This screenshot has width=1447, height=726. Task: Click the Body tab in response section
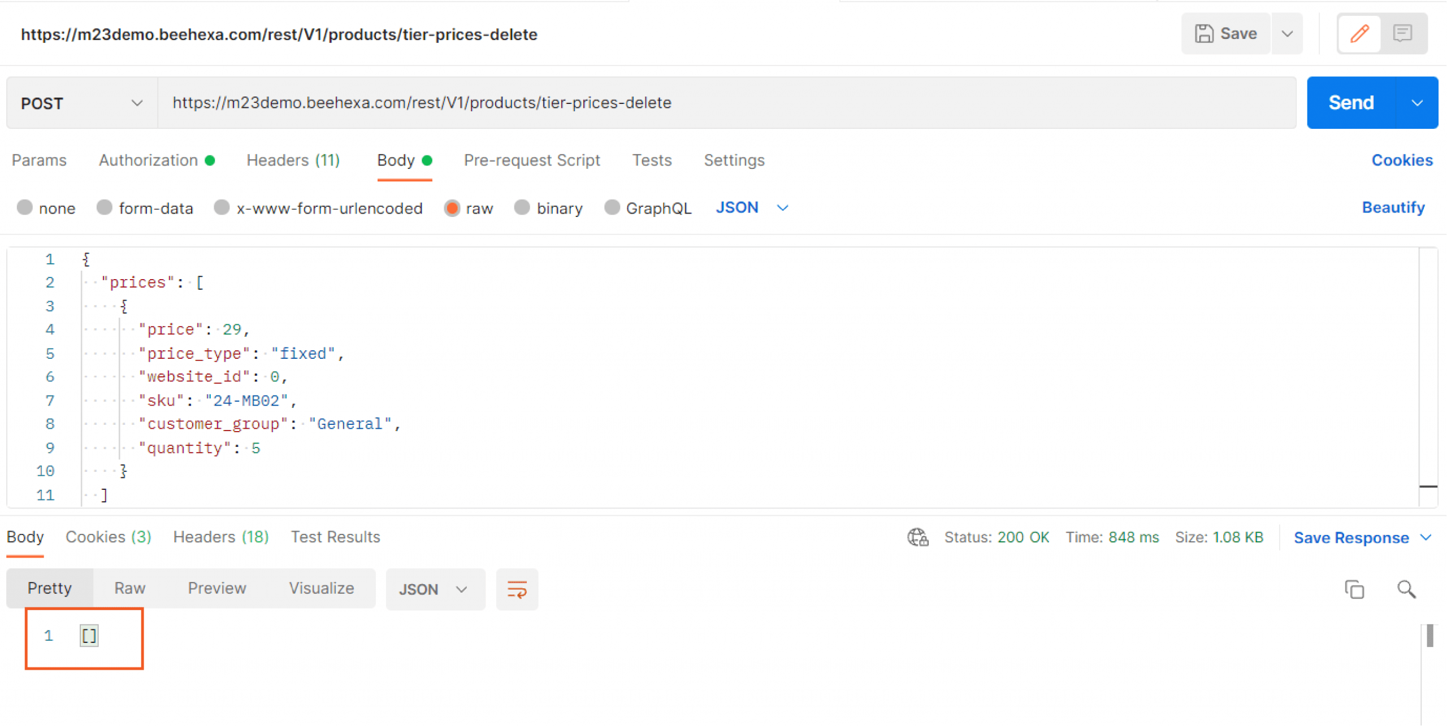point(26,537)
